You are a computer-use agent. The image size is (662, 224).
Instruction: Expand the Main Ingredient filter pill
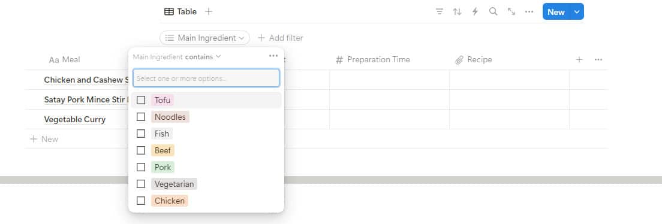[x=204, y=38]
